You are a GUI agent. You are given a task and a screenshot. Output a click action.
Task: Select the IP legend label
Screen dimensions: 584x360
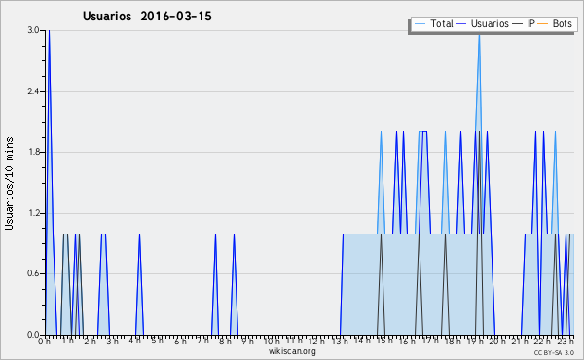[530, 23]
